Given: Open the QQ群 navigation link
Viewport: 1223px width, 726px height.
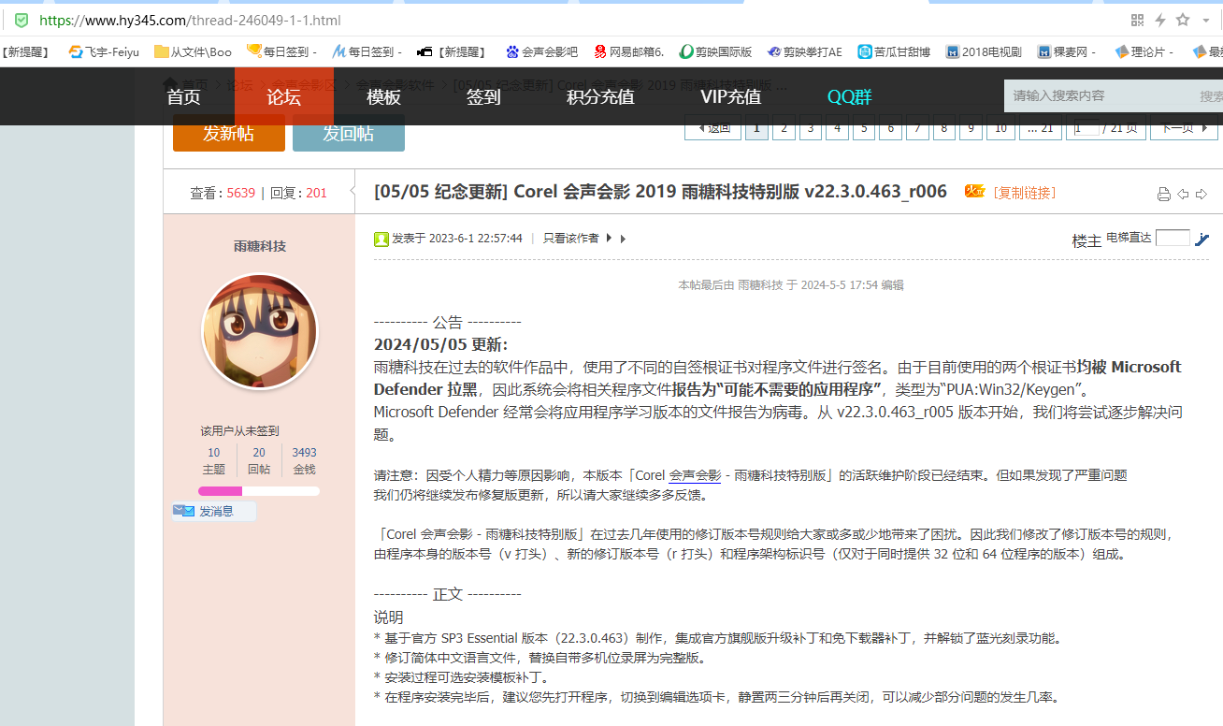Looking at the screenshot, I should [849, 96].
